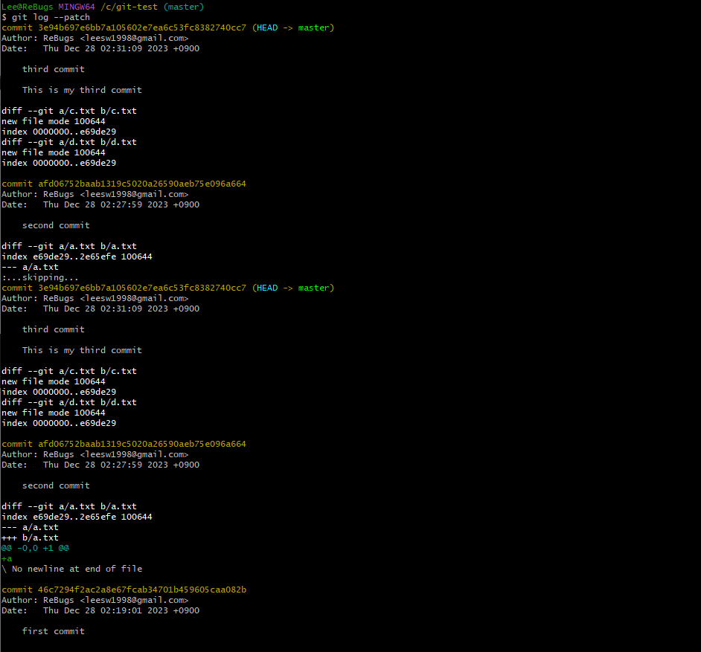Viewport: 701px width, 652px height.
Task: Click 'MINGW64' in the prompt line
Action: tap(77, 7)
